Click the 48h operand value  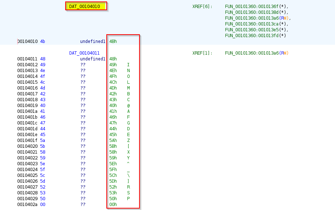(x=113, y=59)
